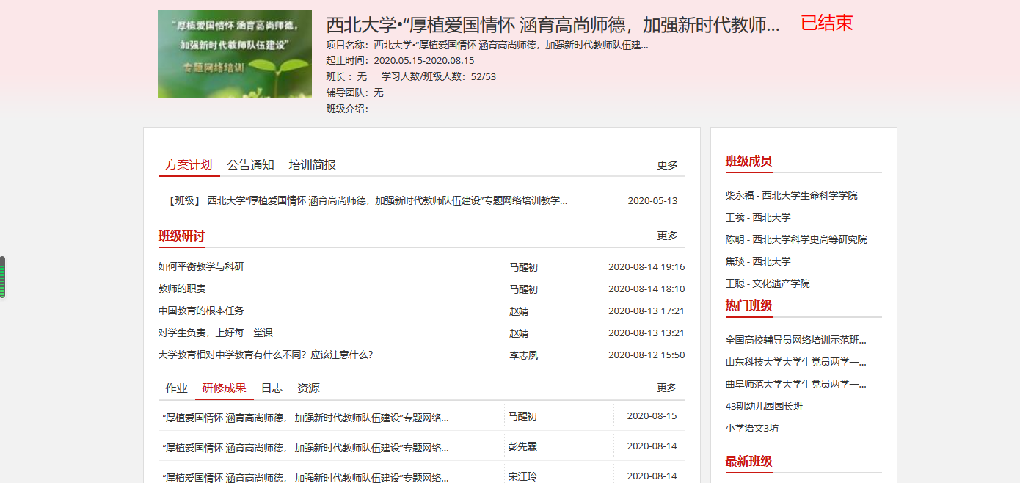Click author 马醒初 in the 2020-08-15 result row
This screenshot has width=1020, height=483.
(522, 416)
